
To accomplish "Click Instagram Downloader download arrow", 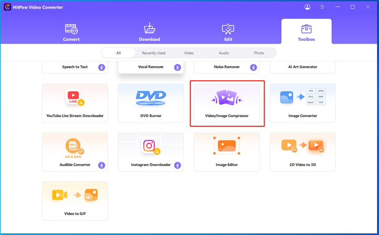I will coord(177,165).
